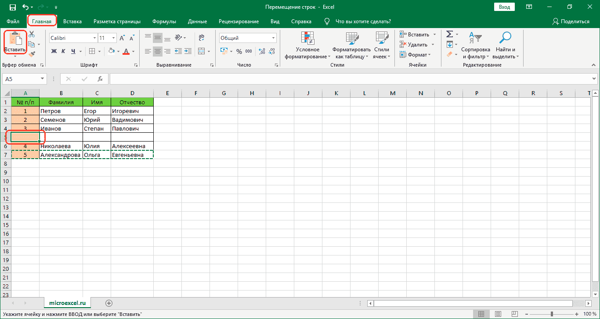Viewport: 600px width, 319px height.
Task: Select the microexcel.ru sheet tab
Action: coord(67,302)
